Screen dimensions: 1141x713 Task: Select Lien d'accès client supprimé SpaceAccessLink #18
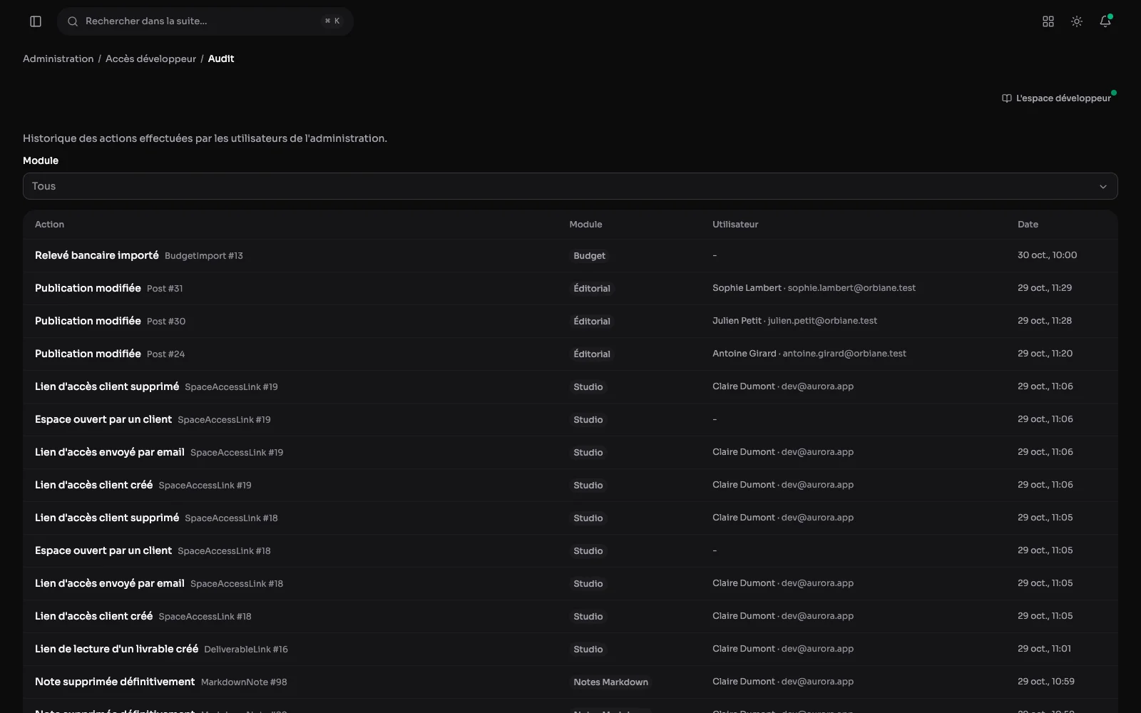point(570,518)
